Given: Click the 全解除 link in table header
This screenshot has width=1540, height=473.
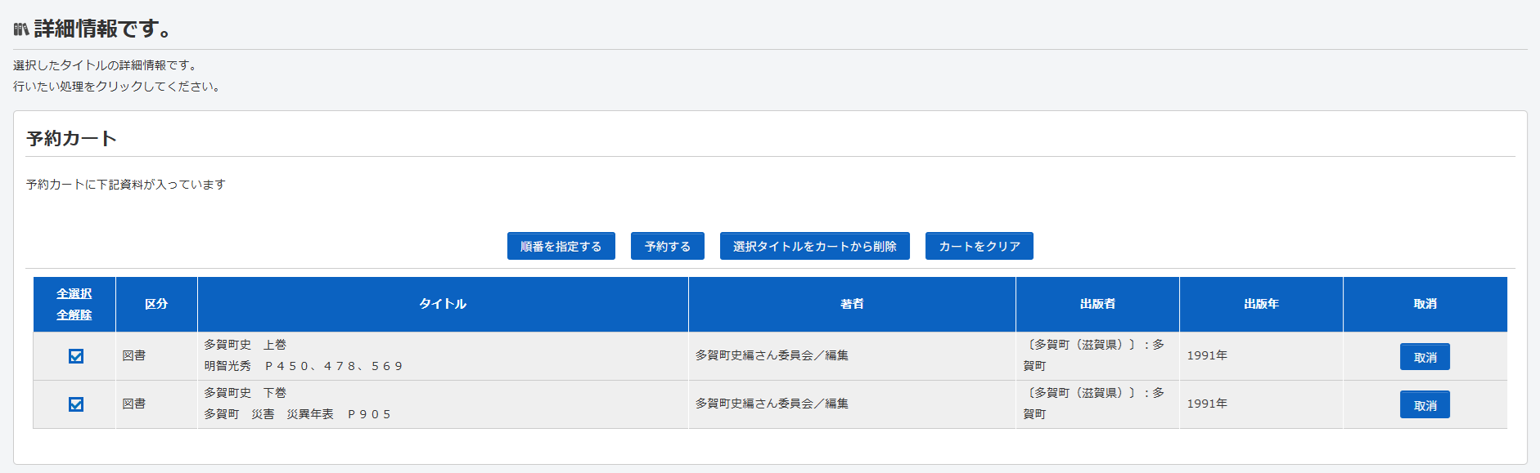Looking at the screenshot, I should coord(74,315).
